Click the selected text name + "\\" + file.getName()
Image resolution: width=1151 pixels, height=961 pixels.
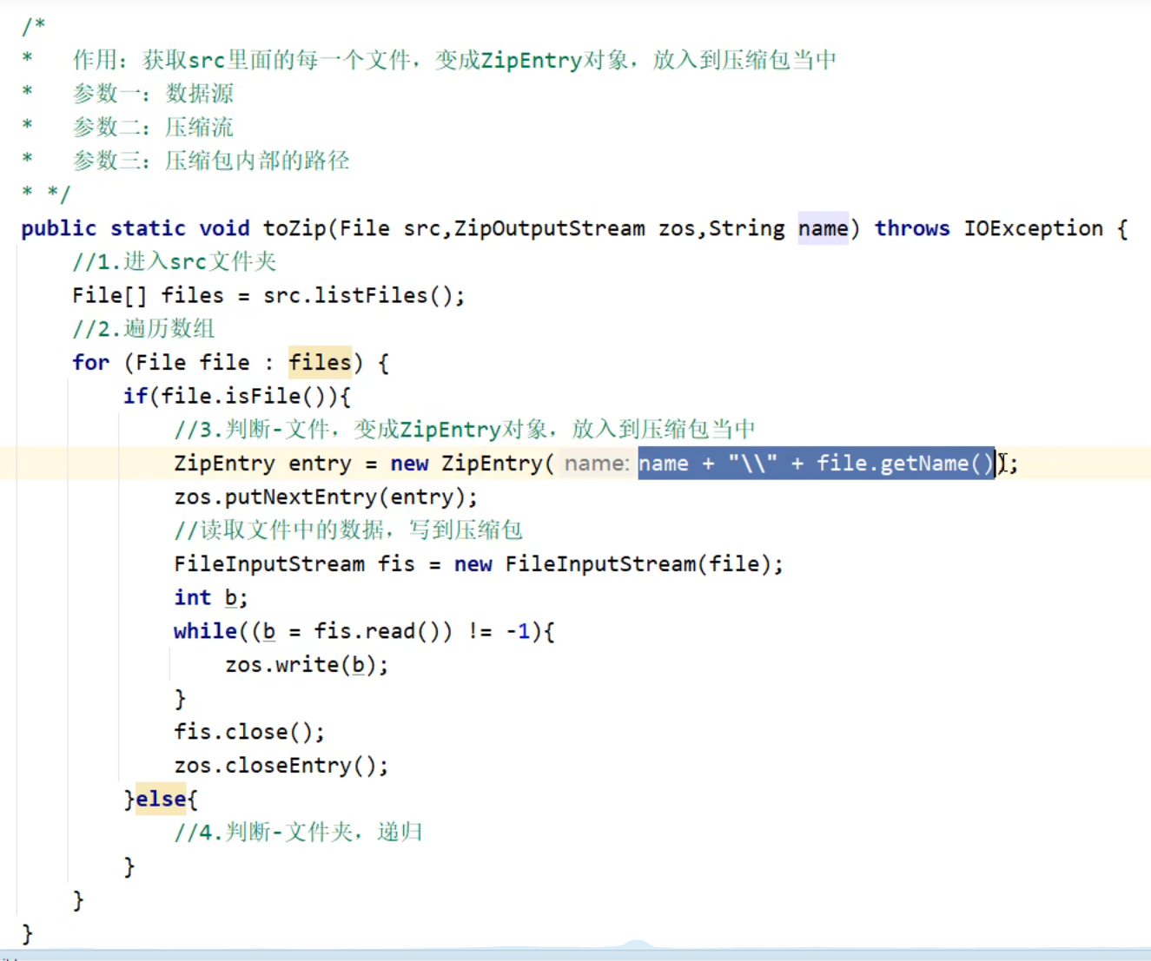pyautogui.click(x=815, y=464)
